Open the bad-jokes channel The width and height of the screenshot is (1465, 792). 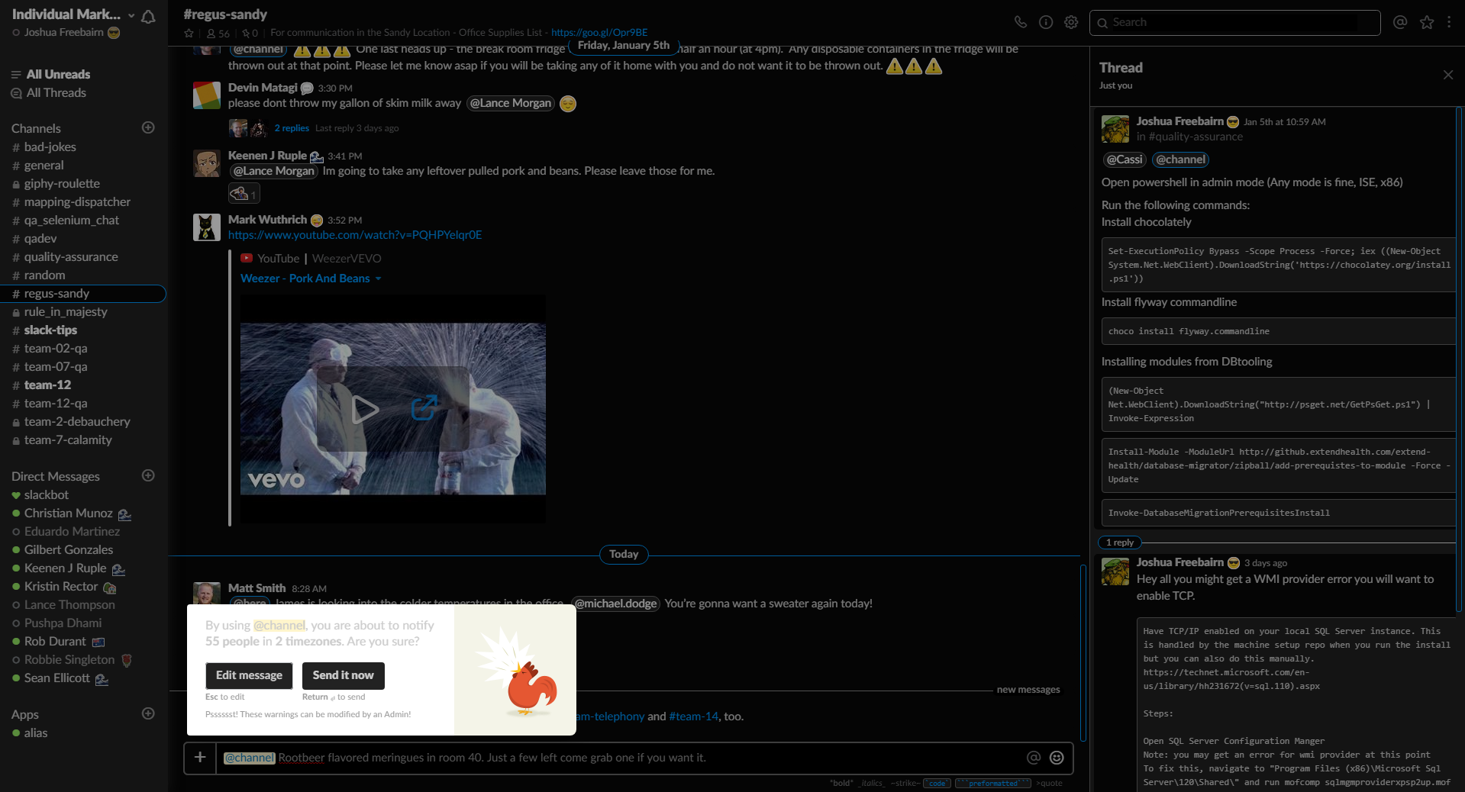[x=50, y=146]
